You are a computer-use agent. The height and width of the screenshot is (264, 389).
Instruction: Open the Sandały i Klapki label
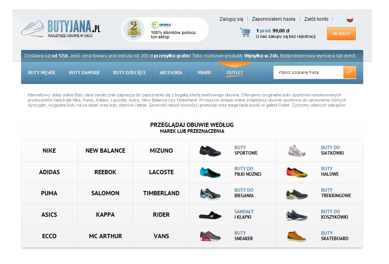tap(244, 214)
